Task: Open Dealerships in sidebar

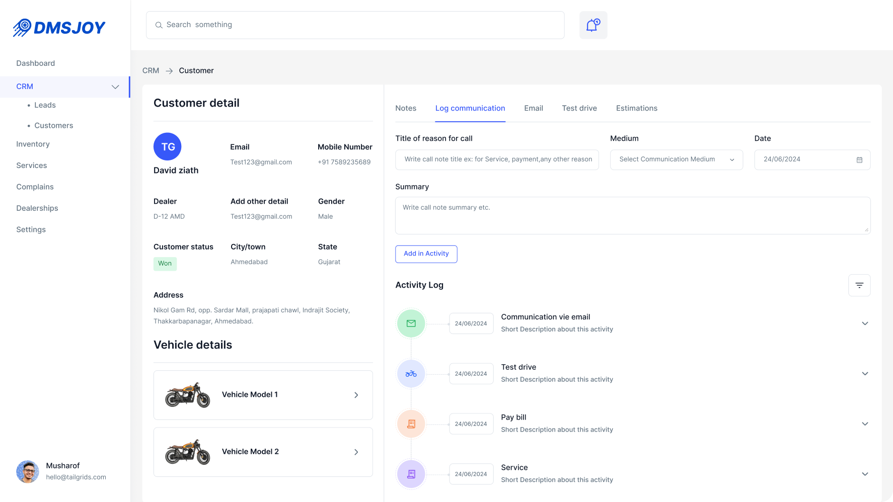Action: 37,208
